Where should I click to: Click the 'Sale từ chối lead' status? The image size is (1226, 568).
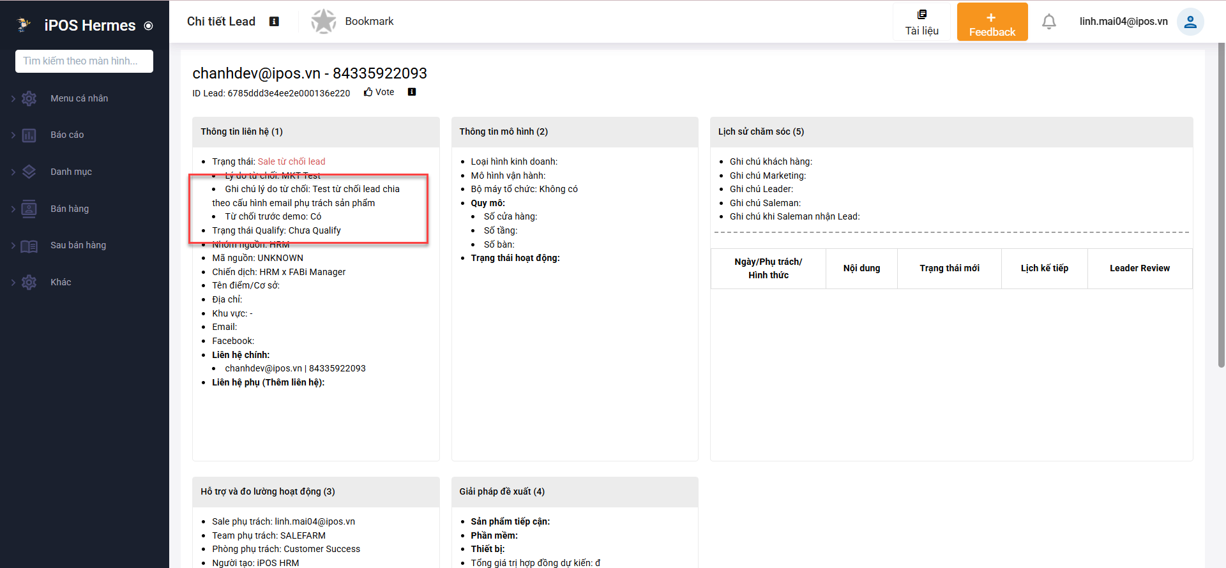point(291,161)
